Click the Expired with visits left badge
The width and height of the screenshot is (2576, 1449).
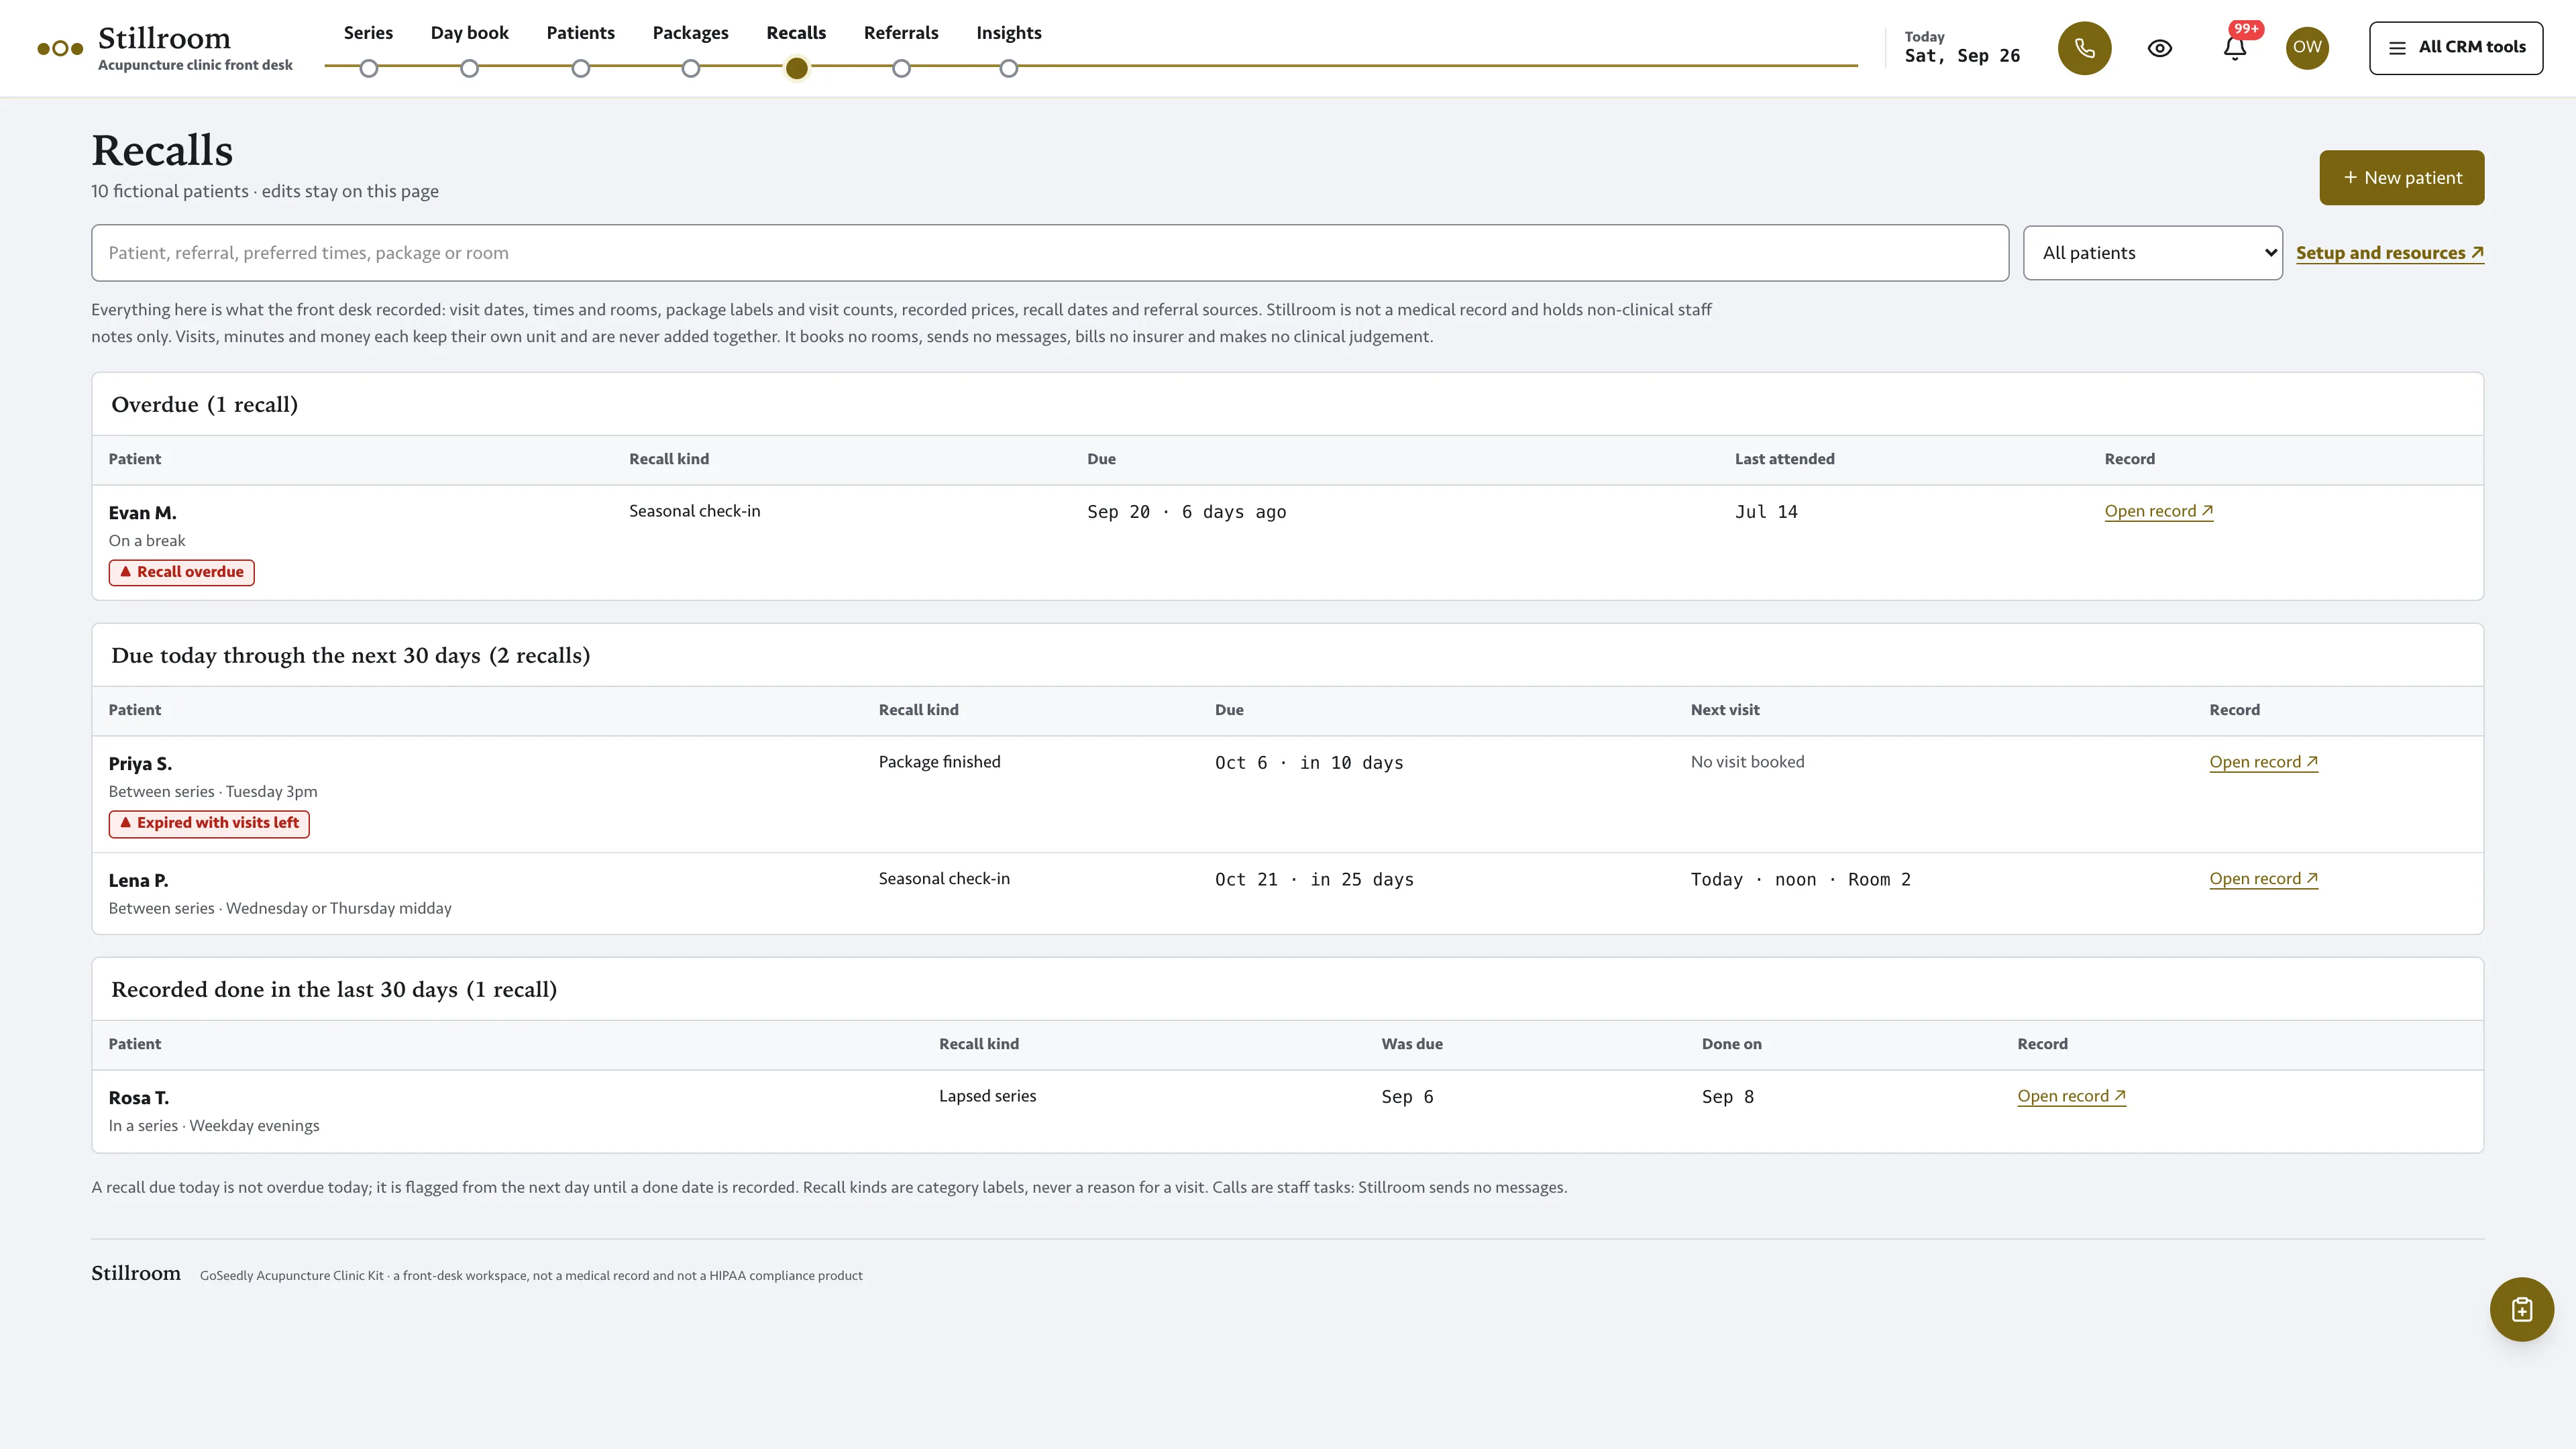209,823
